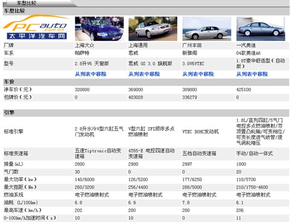This screenshot has width=290, height=222.
Task: Select the 车型比较 tab at top
Action: click(26, 3)
